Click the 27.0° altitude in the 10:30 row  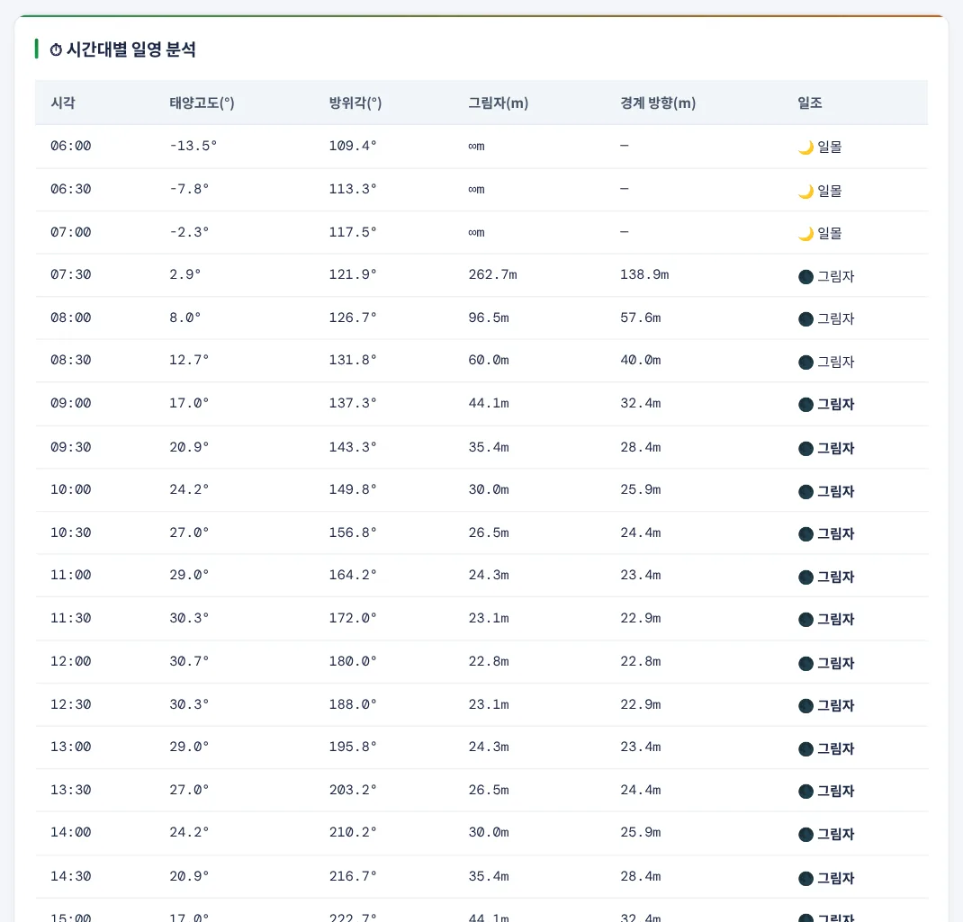189,533
